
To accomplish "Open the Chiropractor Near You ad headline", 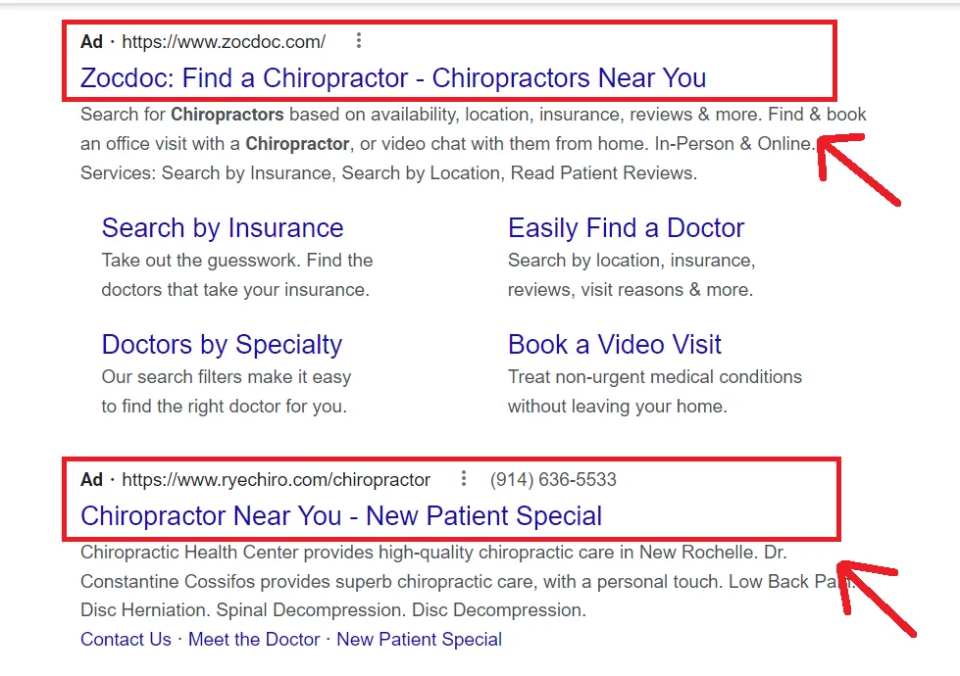I will pyautogui.click(x=340, y=516).
